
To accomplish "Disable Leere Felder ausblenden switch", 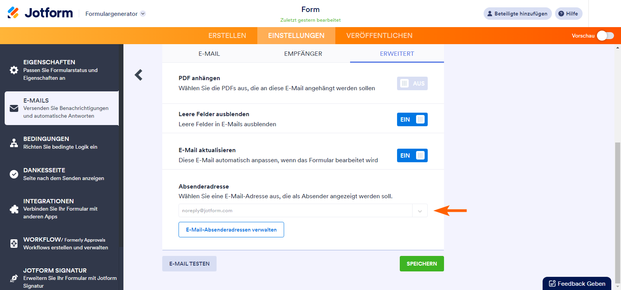I will (x=412, y=120).
